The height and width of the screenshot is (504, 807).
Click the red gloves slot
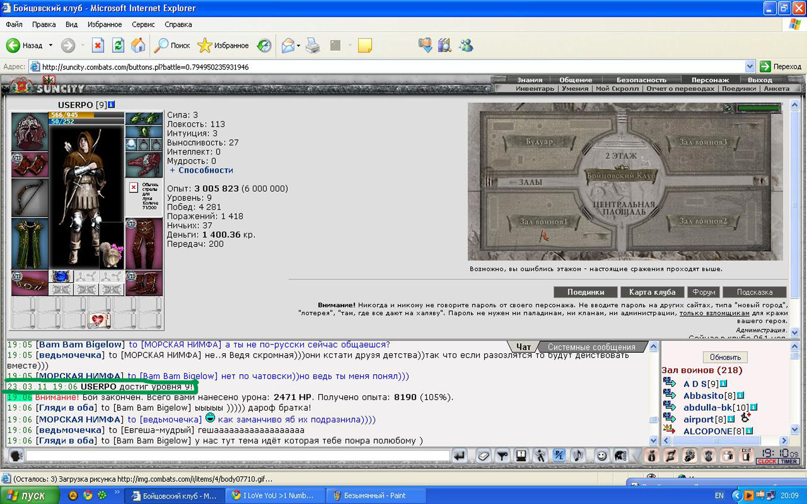(144, 165)
